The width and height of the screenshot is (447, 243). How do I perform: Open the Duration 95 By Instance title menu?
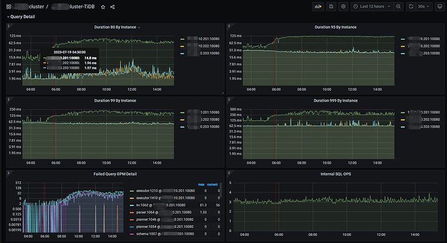336,27
